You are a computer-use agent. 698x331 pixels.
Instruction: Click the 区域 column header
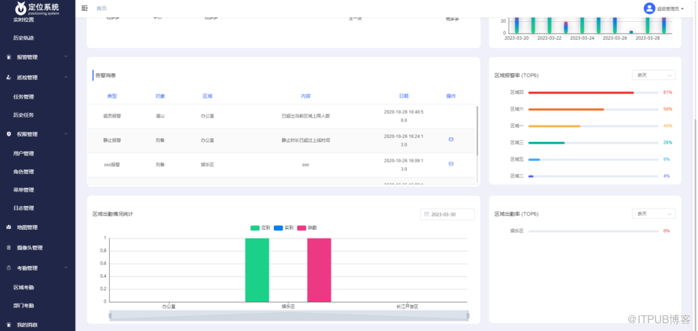[207, 96]
